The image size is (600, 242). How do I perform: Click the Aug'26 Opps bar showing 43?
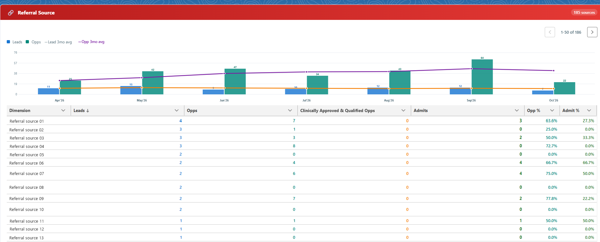pos(400,82)
